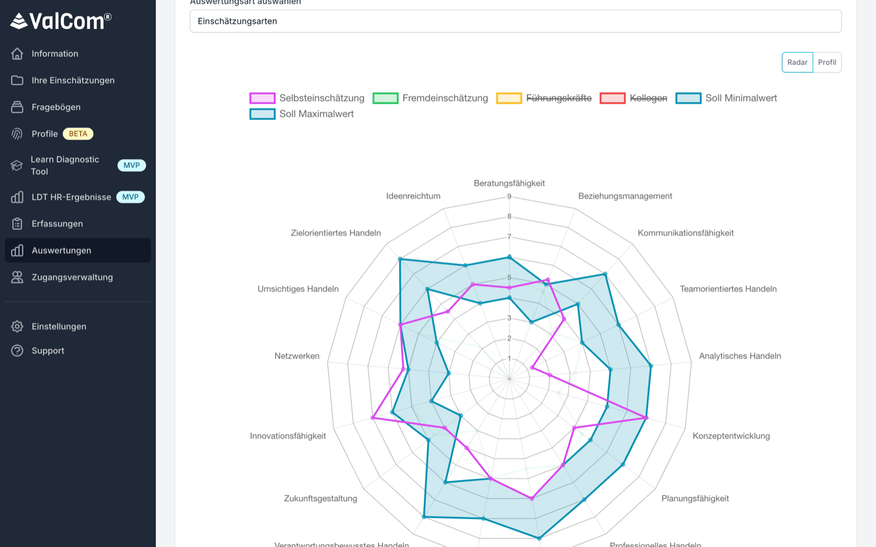
Task: Click the Auswertungen sidebar entry
Action: tap(61, 250)
